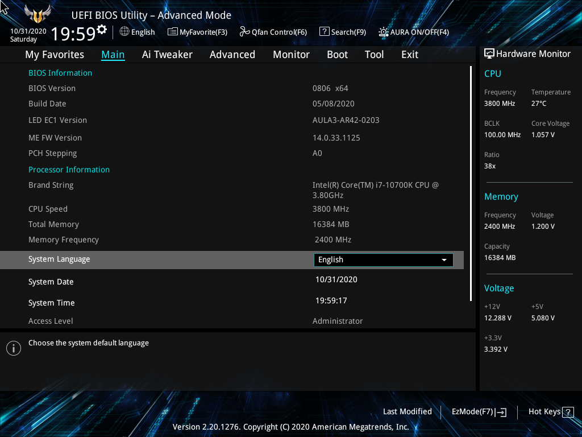This screenshot has height=437, width=582.
Task: Open the Tool tab
Action: coord(374,55)
